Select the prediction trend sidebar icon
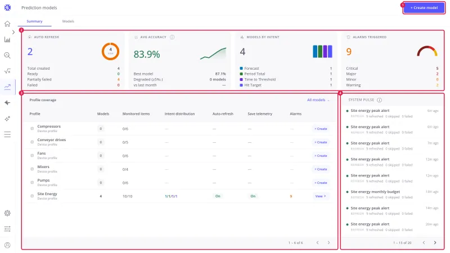The height and width of the screenshot is (253, 450). pyautogui.click(x=7, y=87)
